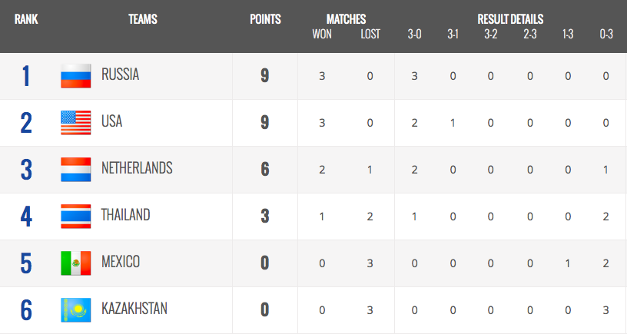The height and width of the screenshot is (334, 627).
Task: Click the 3-0 result column header
Action: pos(415,35)
